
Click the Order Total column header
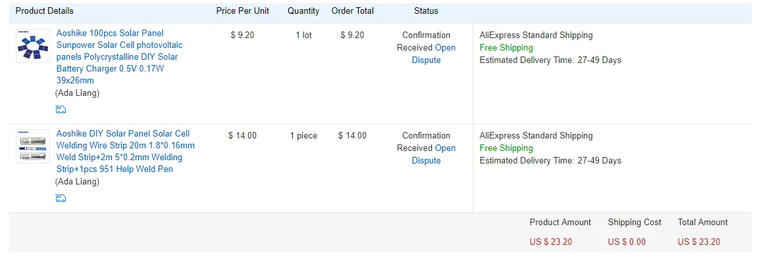pyautogui.click(x=352, y=11)
